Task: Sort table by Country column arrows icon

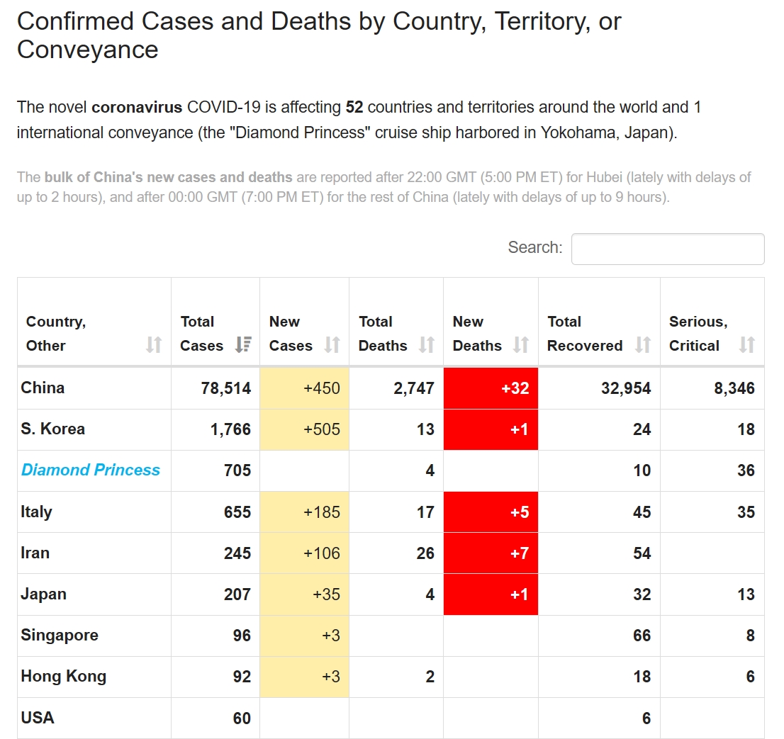Action: pos(154,345)
